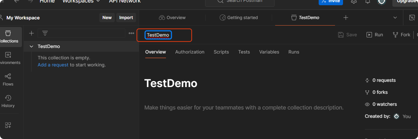
Task: Collapse the TestDemo collection tree
Action: (x=31, y=46)
